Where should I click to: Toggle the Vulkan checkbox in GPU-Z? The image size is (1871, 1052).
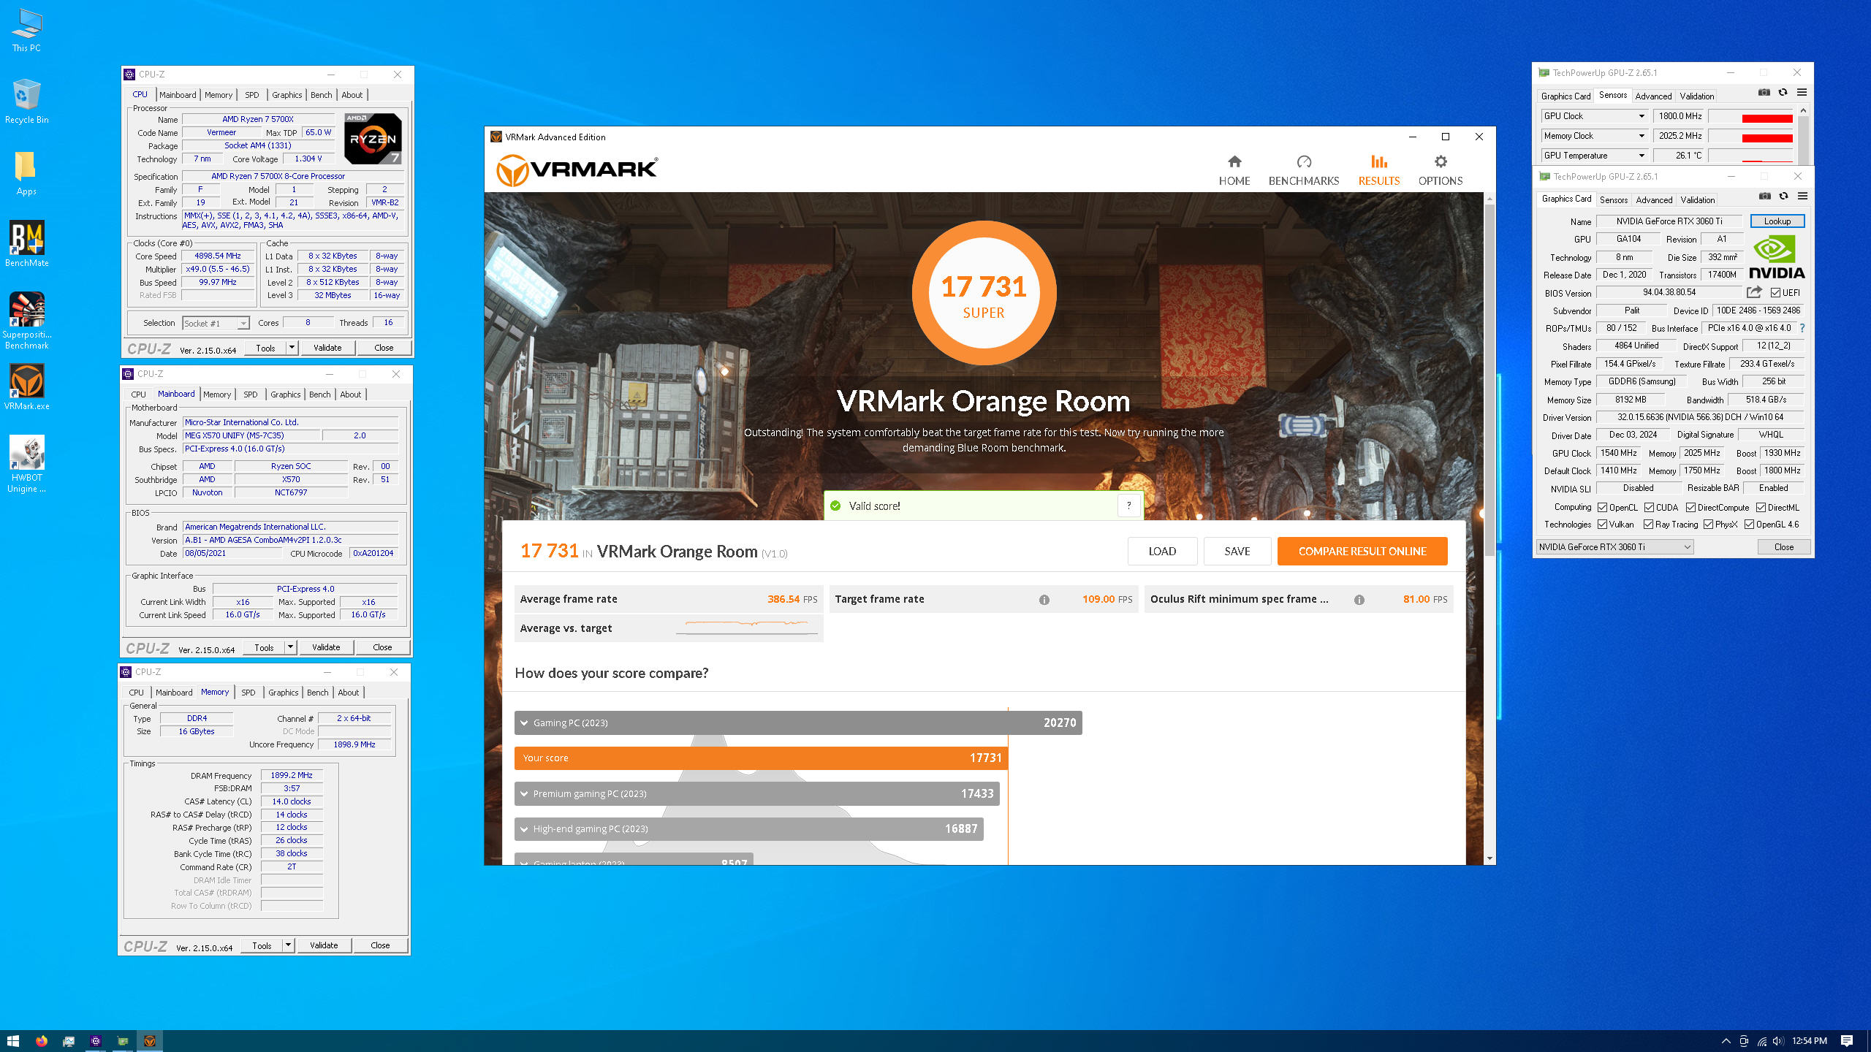(1602, 525)
